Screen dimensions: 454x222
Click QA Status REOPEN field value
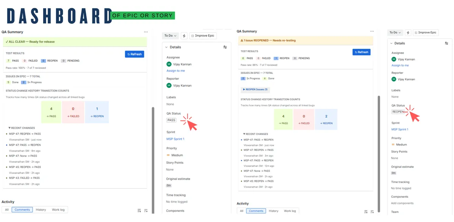coord(398,112)
